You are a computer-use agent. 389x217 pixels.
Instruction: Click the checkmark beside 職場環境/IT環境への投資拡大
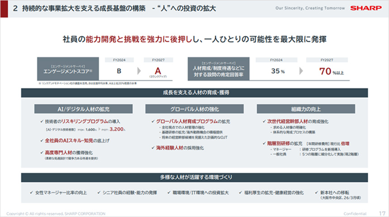(x=169, y=193)
